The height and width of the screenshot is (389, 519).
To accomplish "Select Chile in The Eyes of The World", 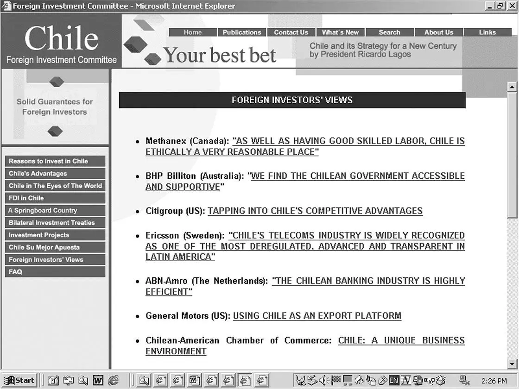I will click(55, 186).
